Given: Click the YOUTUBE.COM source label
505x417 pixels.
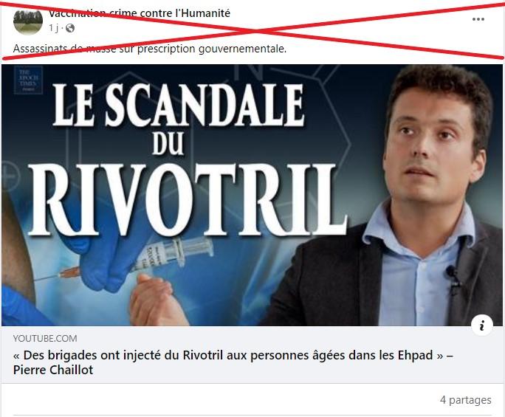Looking at the screenshot, I should (x=45, y=339).
